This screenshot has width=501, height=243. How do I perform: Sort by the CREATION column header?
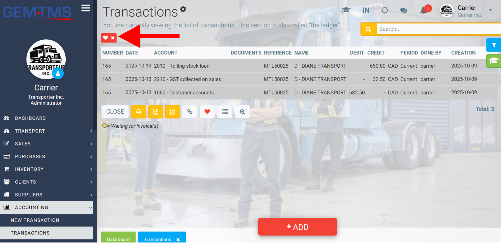[463, 53]
